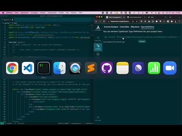The height and width of the screenshot is (136, 182).
Task: Bookmark this page with the star icon
Action: coord(137,22)
